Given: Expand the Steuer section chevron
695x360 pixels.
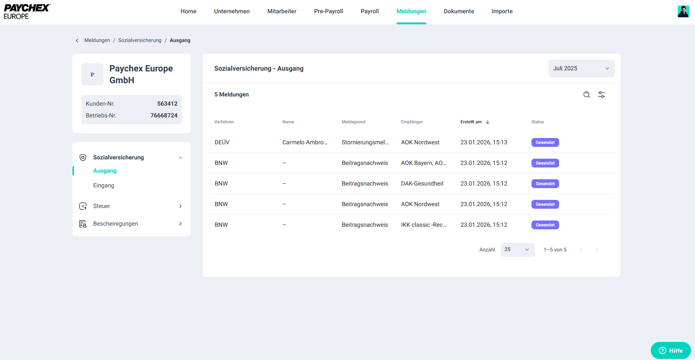Looking at the screenshot, I should [x=180, y=206].
